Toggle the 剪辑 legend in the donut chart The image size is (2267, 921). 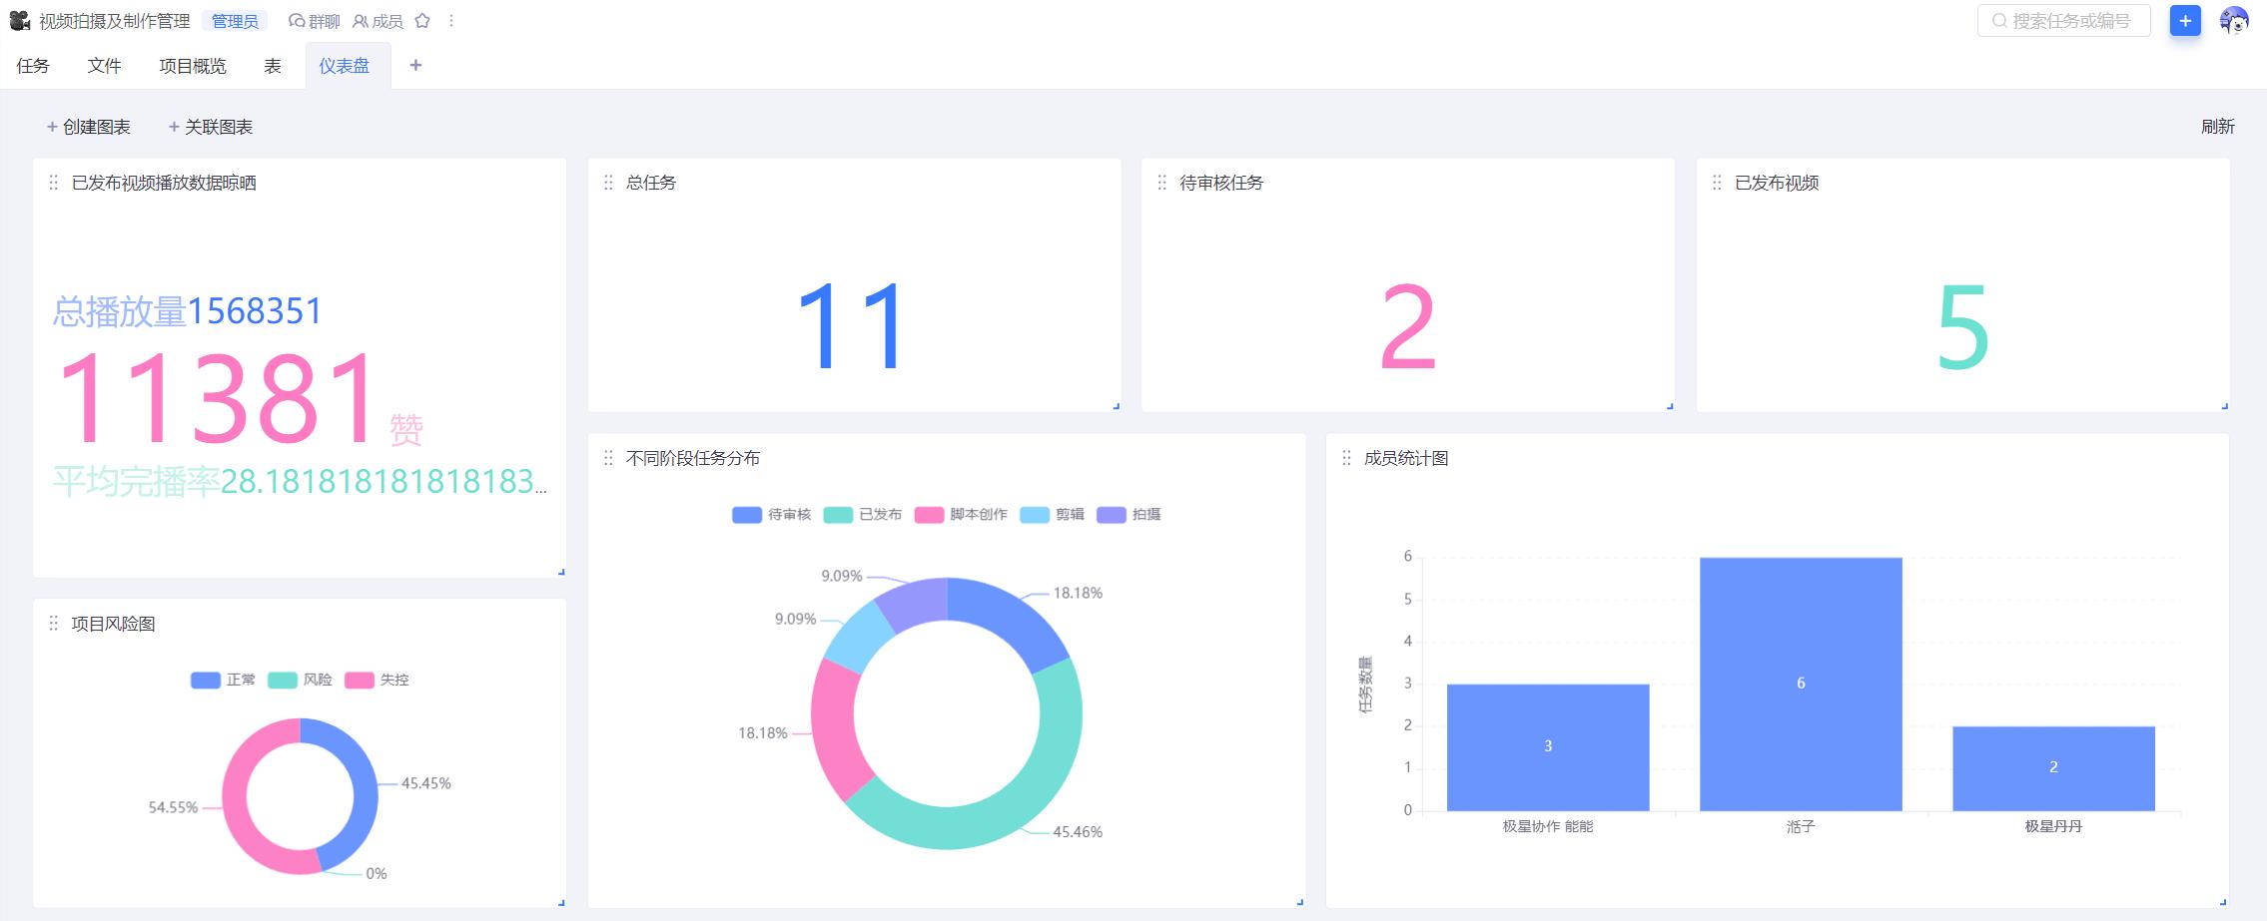pos(1054,514)
